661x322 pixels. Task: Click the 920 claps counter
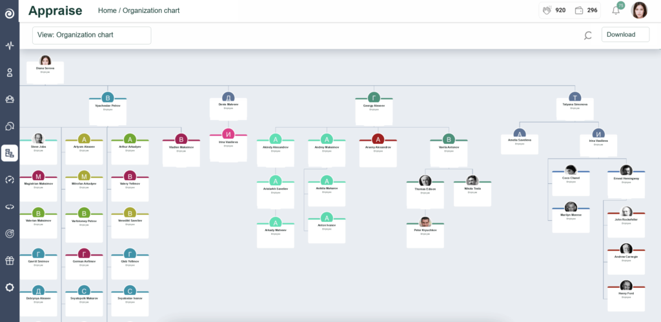point(560,10)
